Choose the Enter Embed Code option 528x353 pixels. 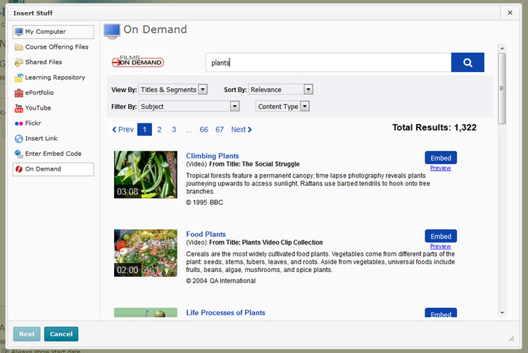[54, 154]
